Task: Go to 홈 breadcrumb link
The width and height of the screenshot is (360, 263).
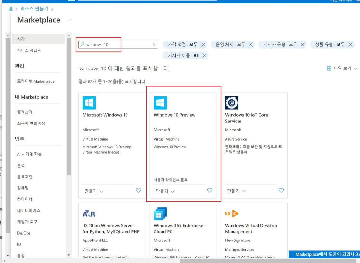Action: pyautogui.click(x=11, y=9)
